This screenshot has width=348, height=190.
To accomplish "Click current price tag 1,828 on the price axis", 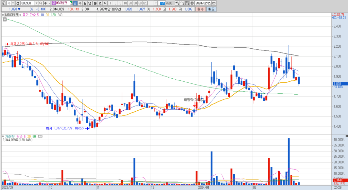I will 340,84.
